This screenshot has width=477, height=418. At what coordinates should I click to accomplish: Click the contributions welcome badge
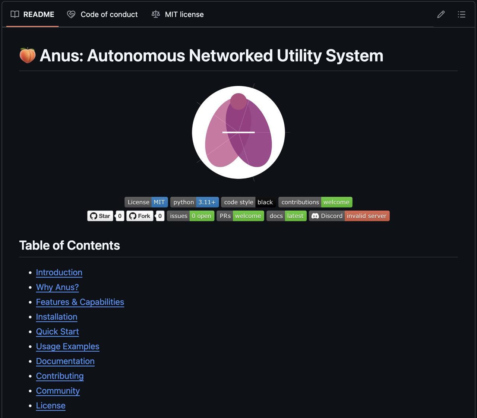[x=315, y=202]
